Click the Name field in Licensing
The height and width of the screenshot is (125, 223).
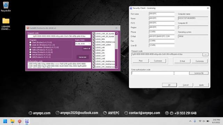(162, 18)
